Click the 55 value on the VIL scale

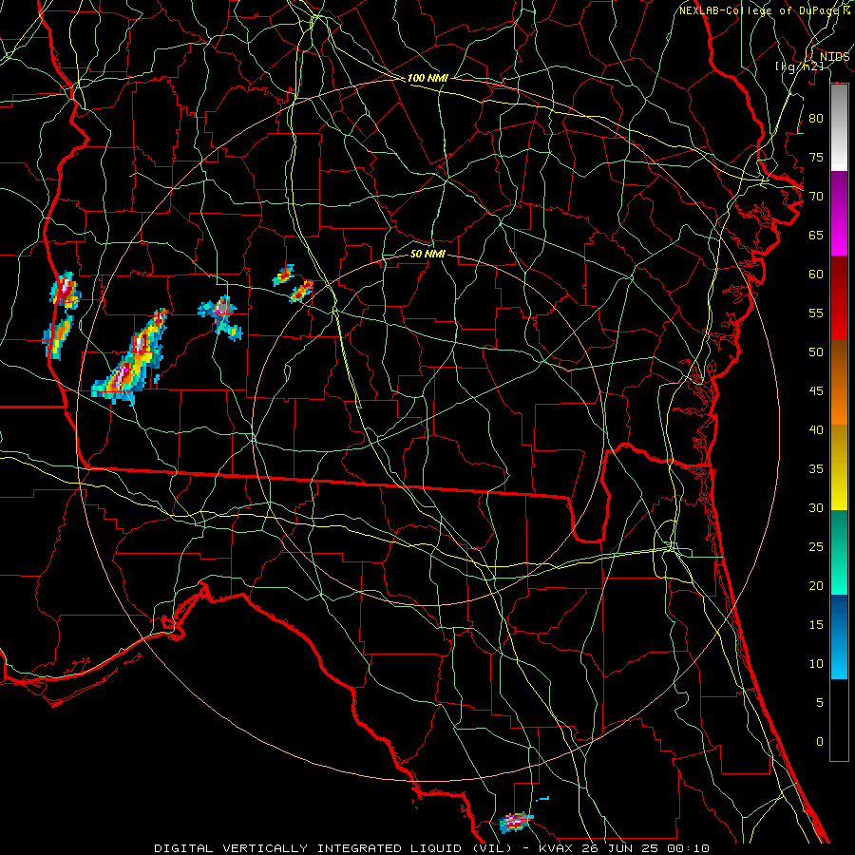[816, 313]
